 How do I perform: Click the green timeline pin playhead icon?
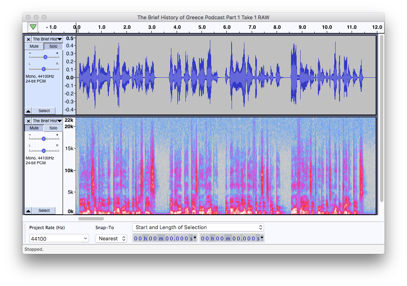click(x=33, y=27)
